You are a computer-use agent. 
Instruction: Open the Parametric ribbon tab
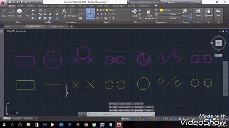[x=43, y=6]
